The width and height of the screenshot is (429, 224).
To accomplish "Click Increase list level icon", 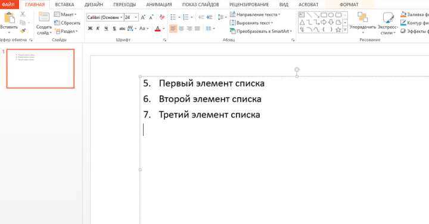I will [x=210, y=17].
